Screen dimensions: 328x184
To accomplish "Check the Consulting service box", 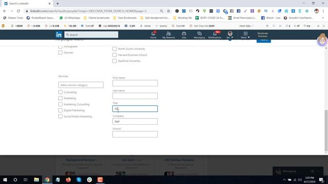I will [60, 92].
